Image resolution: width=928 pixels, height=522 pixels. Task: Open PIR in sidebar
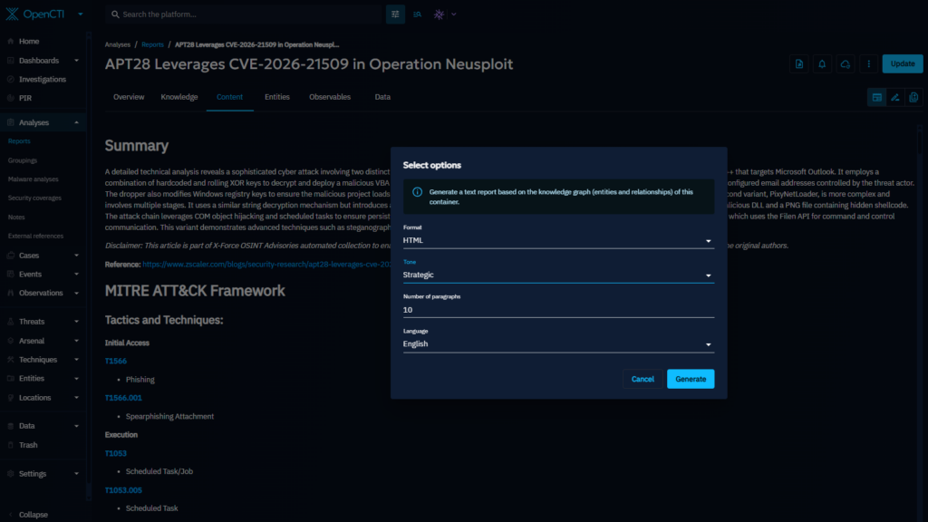24,98
